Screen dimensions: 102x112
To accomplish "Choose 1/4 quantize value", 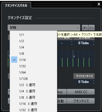I will [x=33, y=47].
